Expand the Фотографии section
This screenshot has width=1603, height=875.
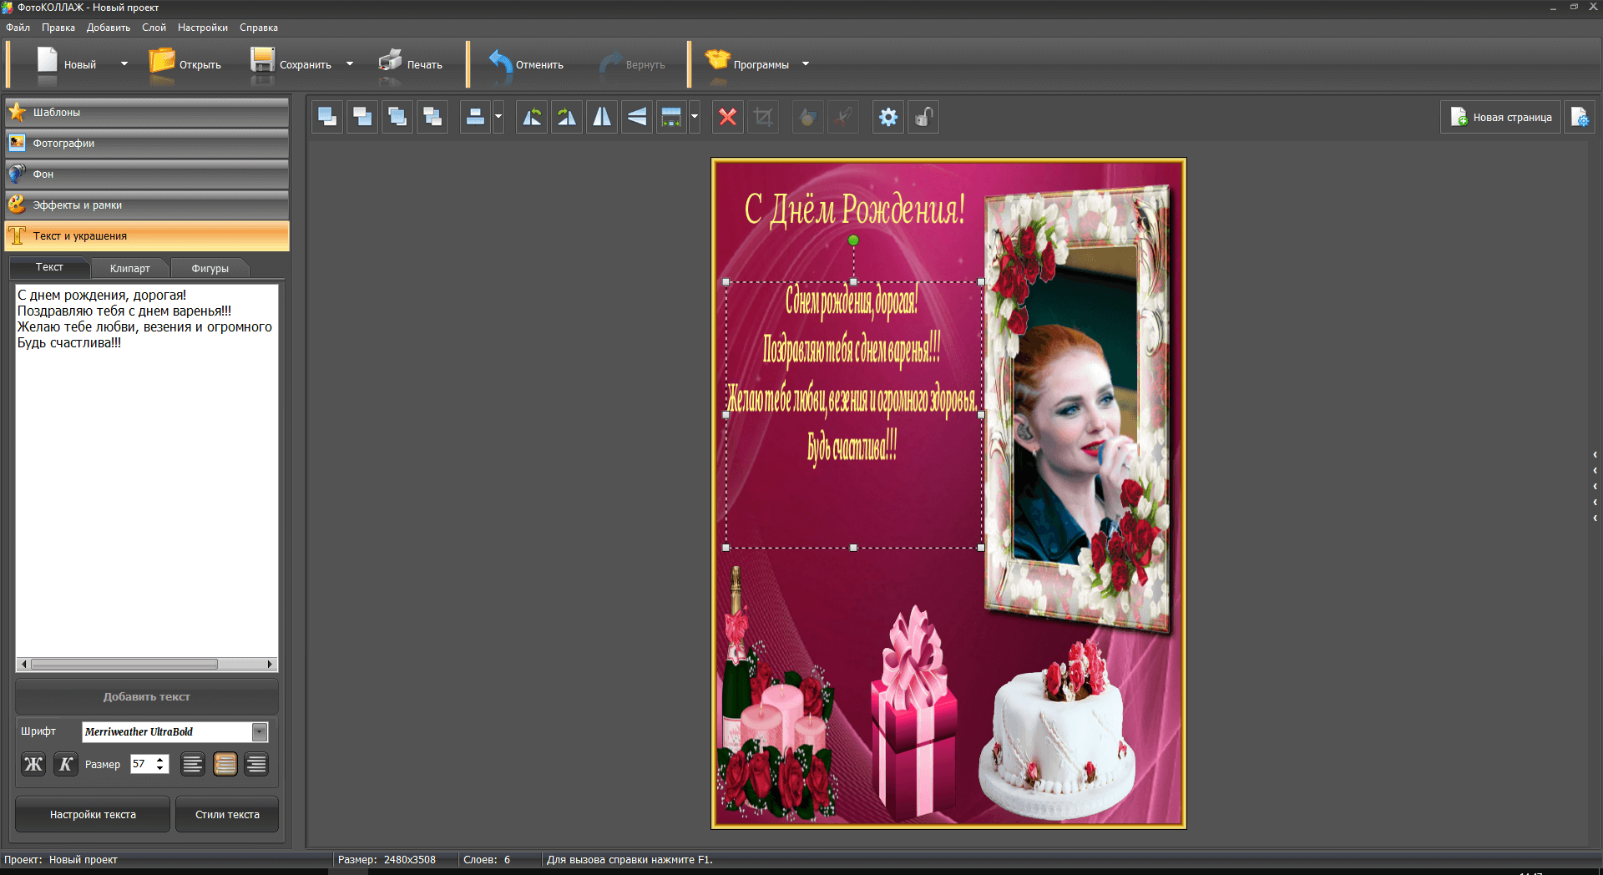147,144
